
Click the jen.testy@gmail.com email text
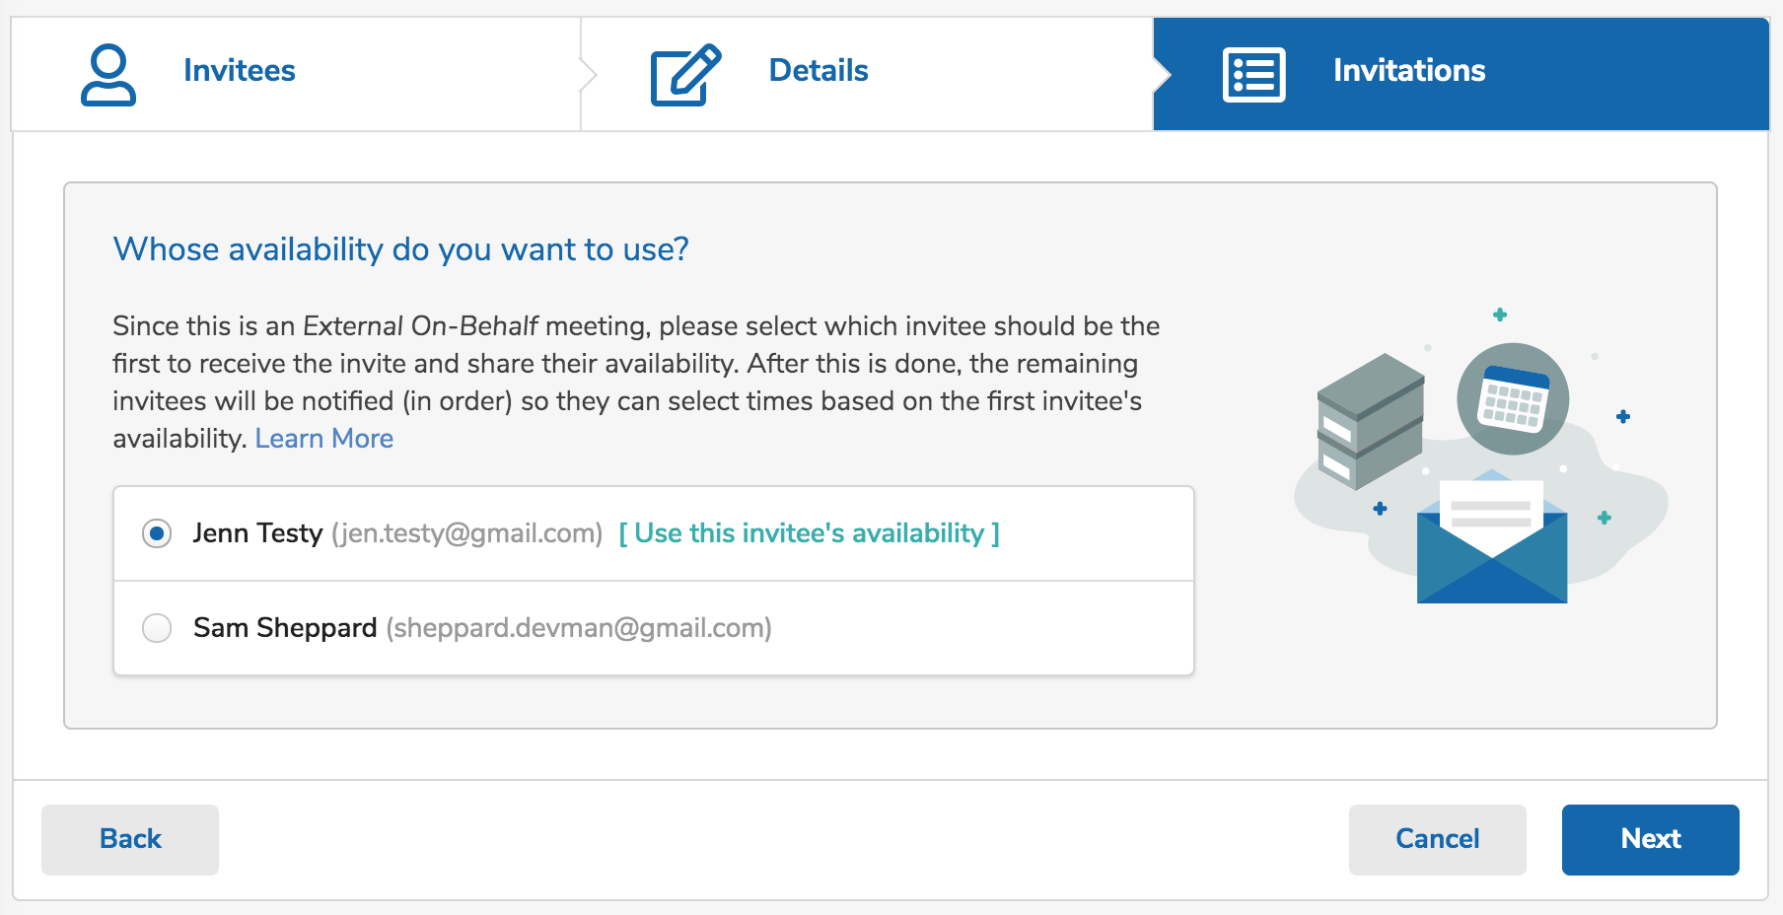pos(466,533)
